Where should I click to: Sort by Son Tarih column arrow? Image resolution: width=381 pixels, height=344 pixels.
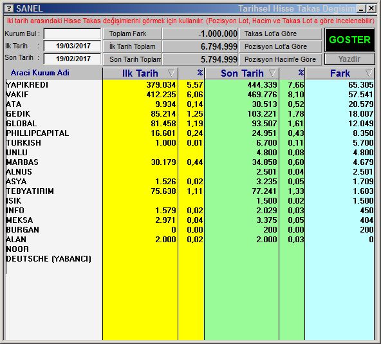(272, 73)
